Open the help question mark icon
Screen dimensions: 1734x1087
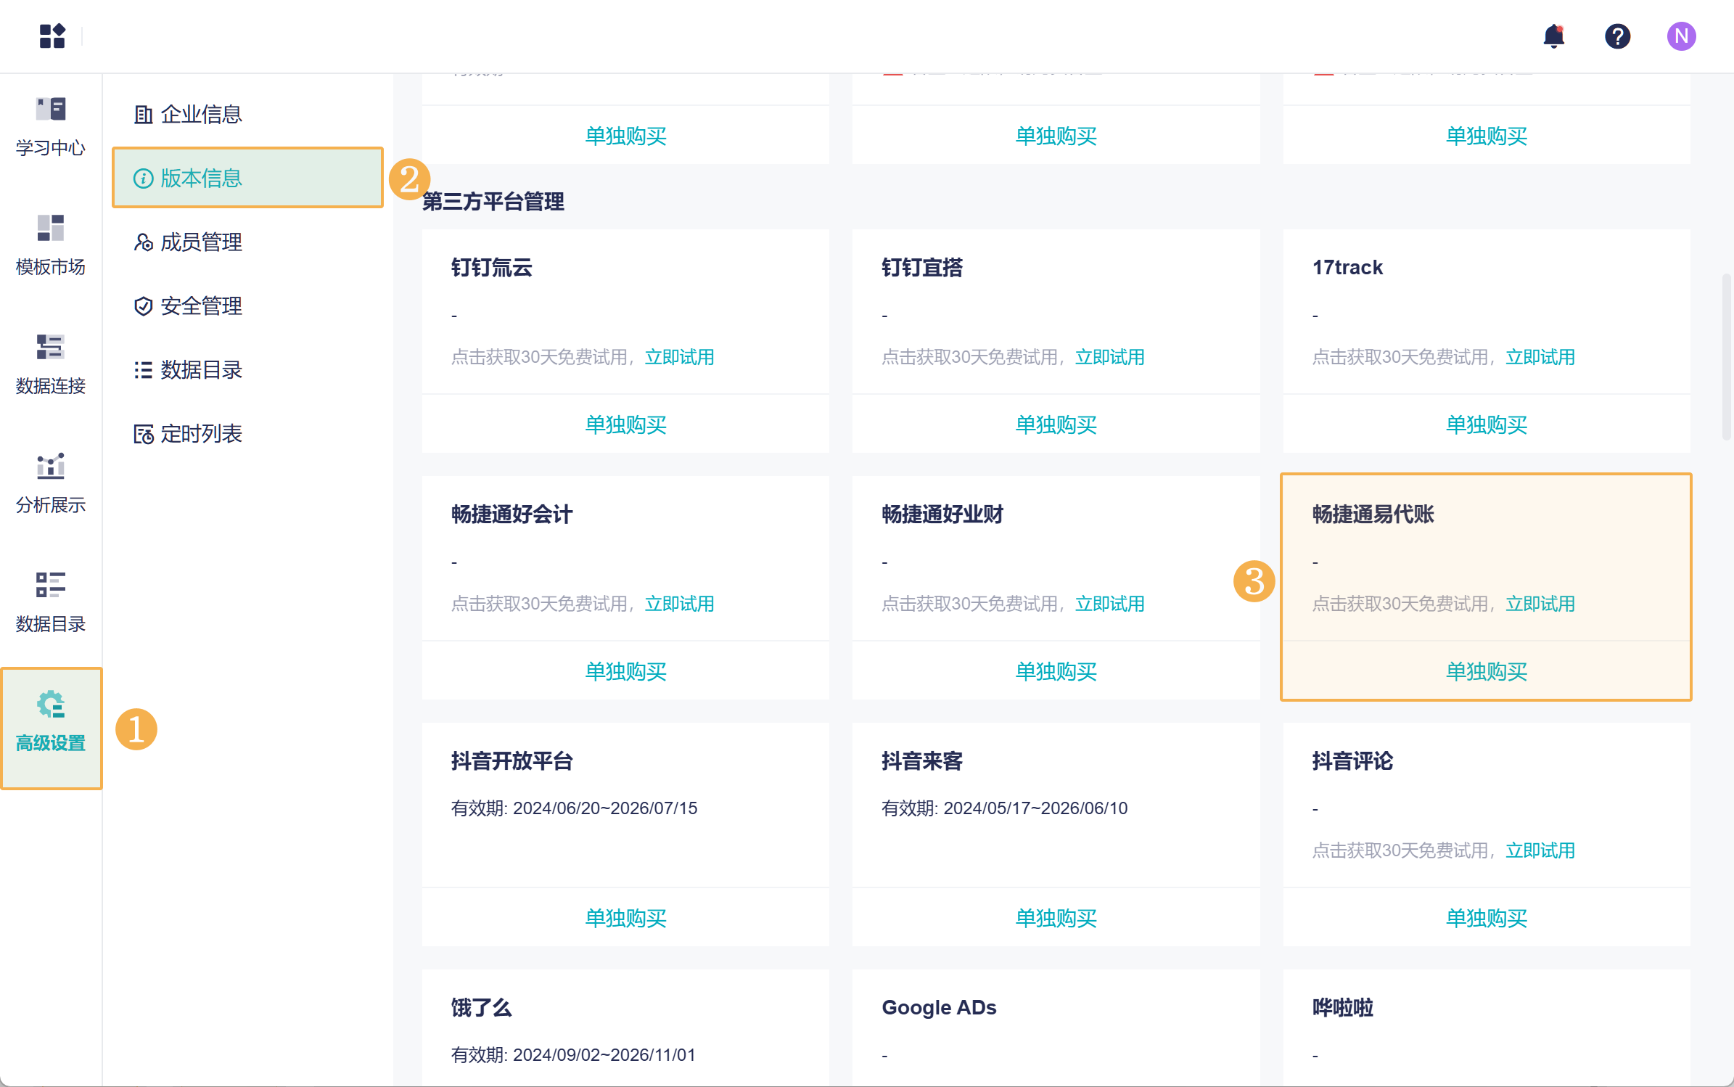[1617, 36]
